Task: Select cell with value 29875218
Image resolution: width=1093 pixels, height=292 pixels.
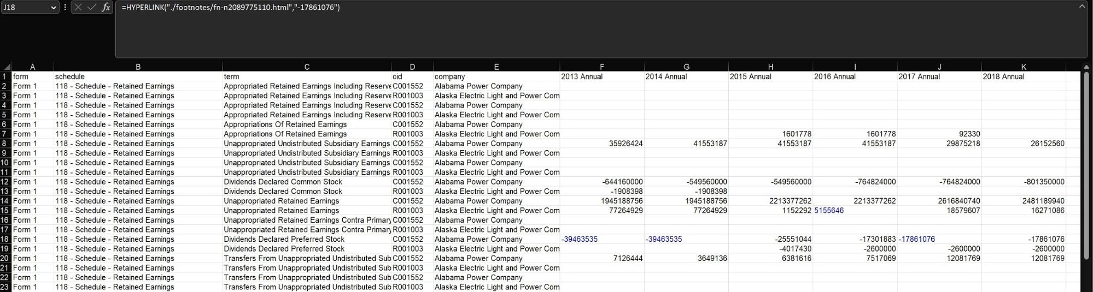Action: [x=939, y=144]
